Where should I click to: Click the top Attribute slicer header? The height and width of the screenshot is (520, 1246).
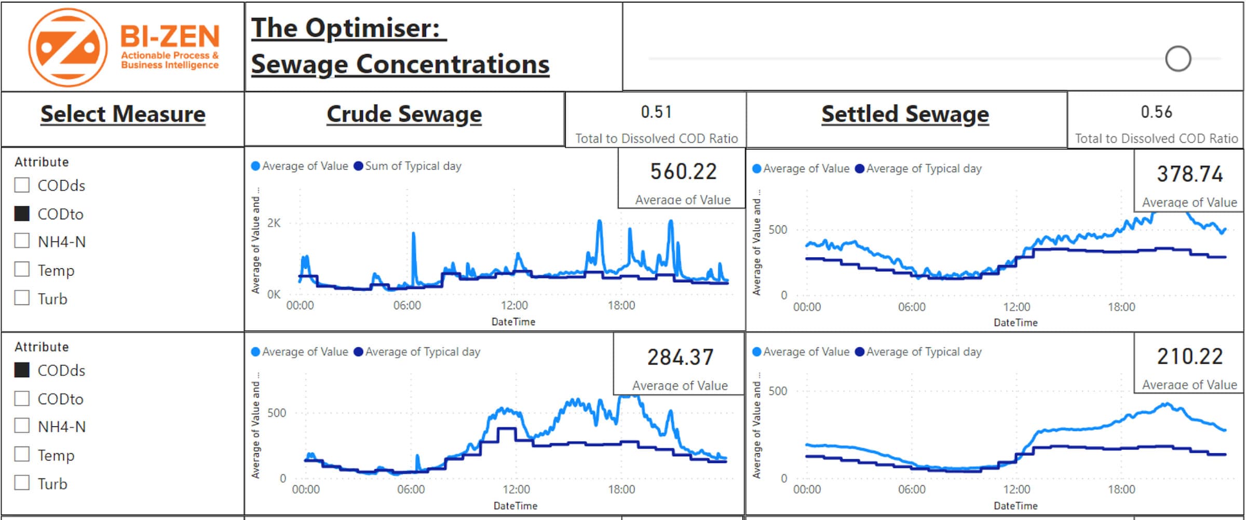click(x=42, y=162)
